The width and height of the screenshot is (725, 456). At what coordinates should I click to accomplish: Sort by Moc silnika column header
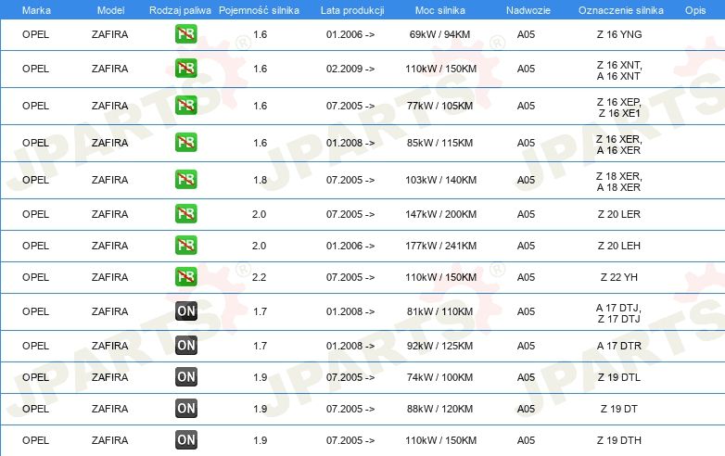pyautogui.click(x=440, y=10)
